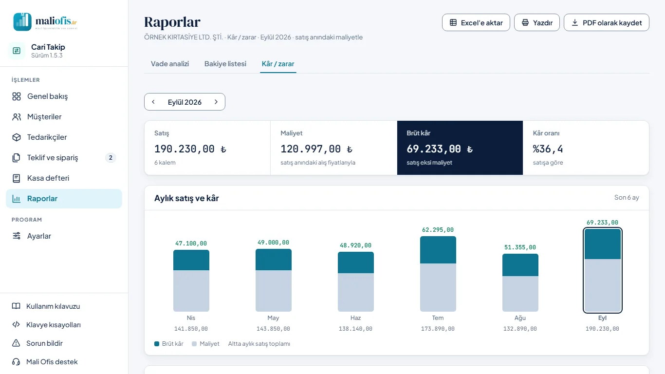Open Genel bakış grid icon
The width and height of the screenshot is (665, 374).
(17, 96)
